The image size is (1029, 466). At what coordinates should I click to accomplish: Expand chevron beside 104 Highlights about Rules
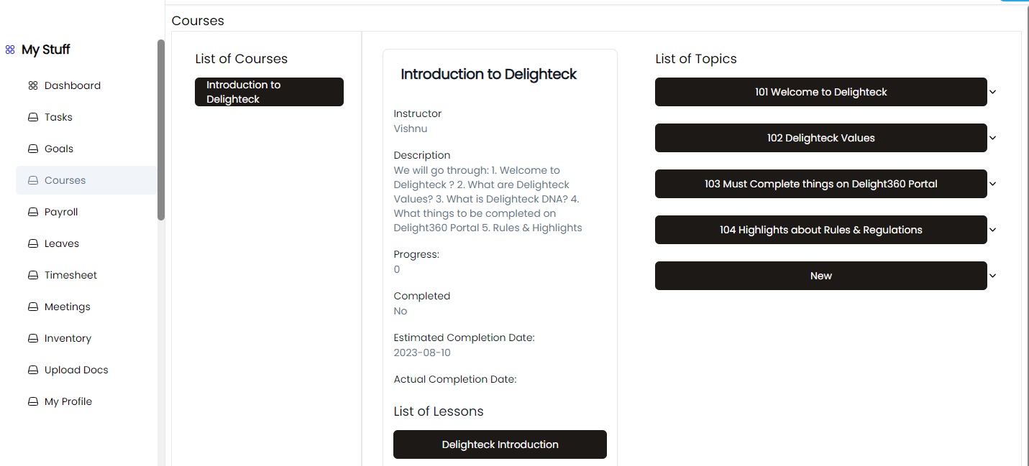coord(993,230)
